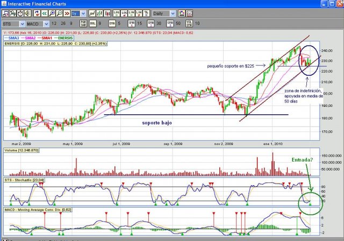Toggle the SMA 1 overlay
This screenshot has width=344, height=241.
(131, 24)
